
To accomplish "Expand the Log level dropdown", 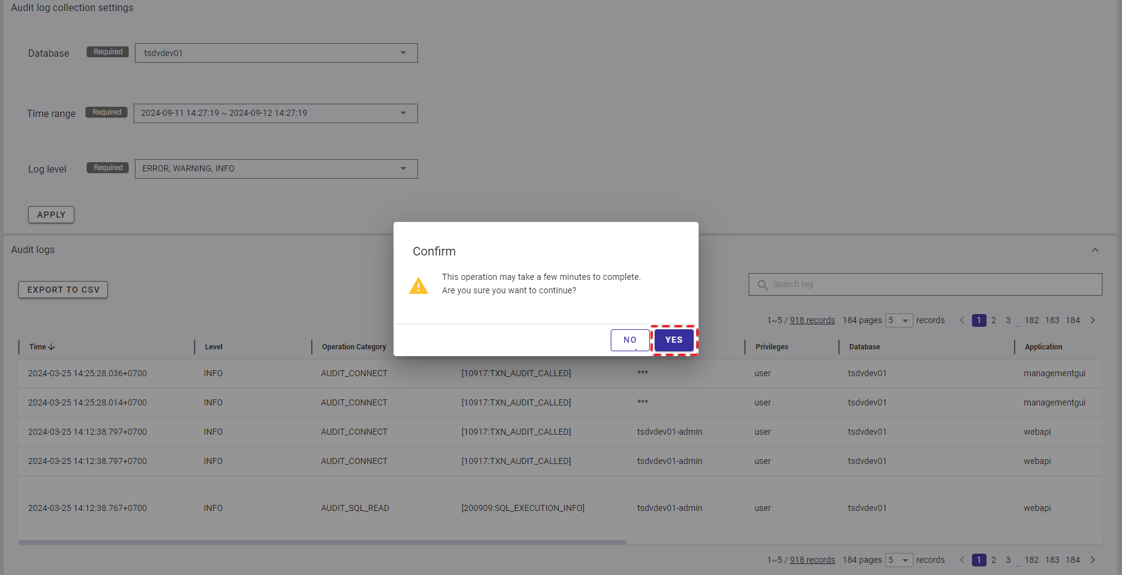I will pos(276,169).
